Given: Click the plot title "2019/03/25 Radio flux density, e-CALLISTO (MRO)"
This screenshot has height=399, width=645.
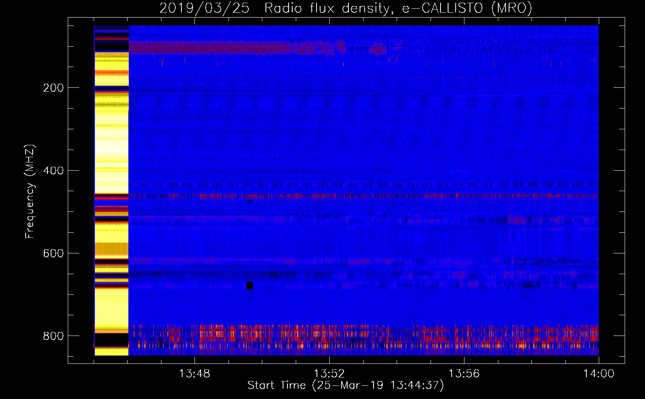Looking at the screenshot, I should point(346,8).
